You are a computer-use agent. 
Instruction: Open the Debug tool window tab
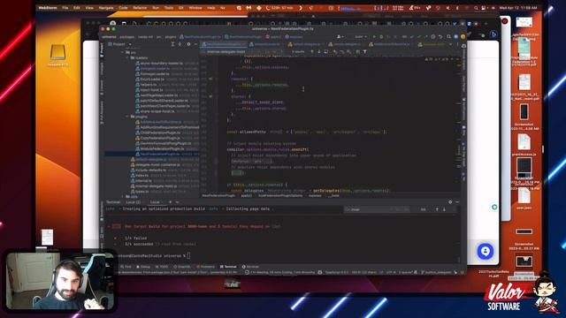(143, 267)
